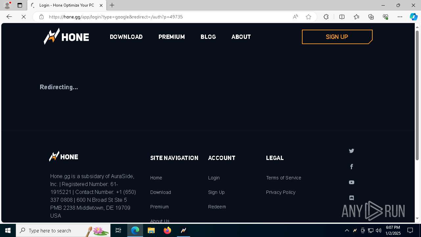Open the Favorites list
421x237 pixels.
[x=357, y=17]
